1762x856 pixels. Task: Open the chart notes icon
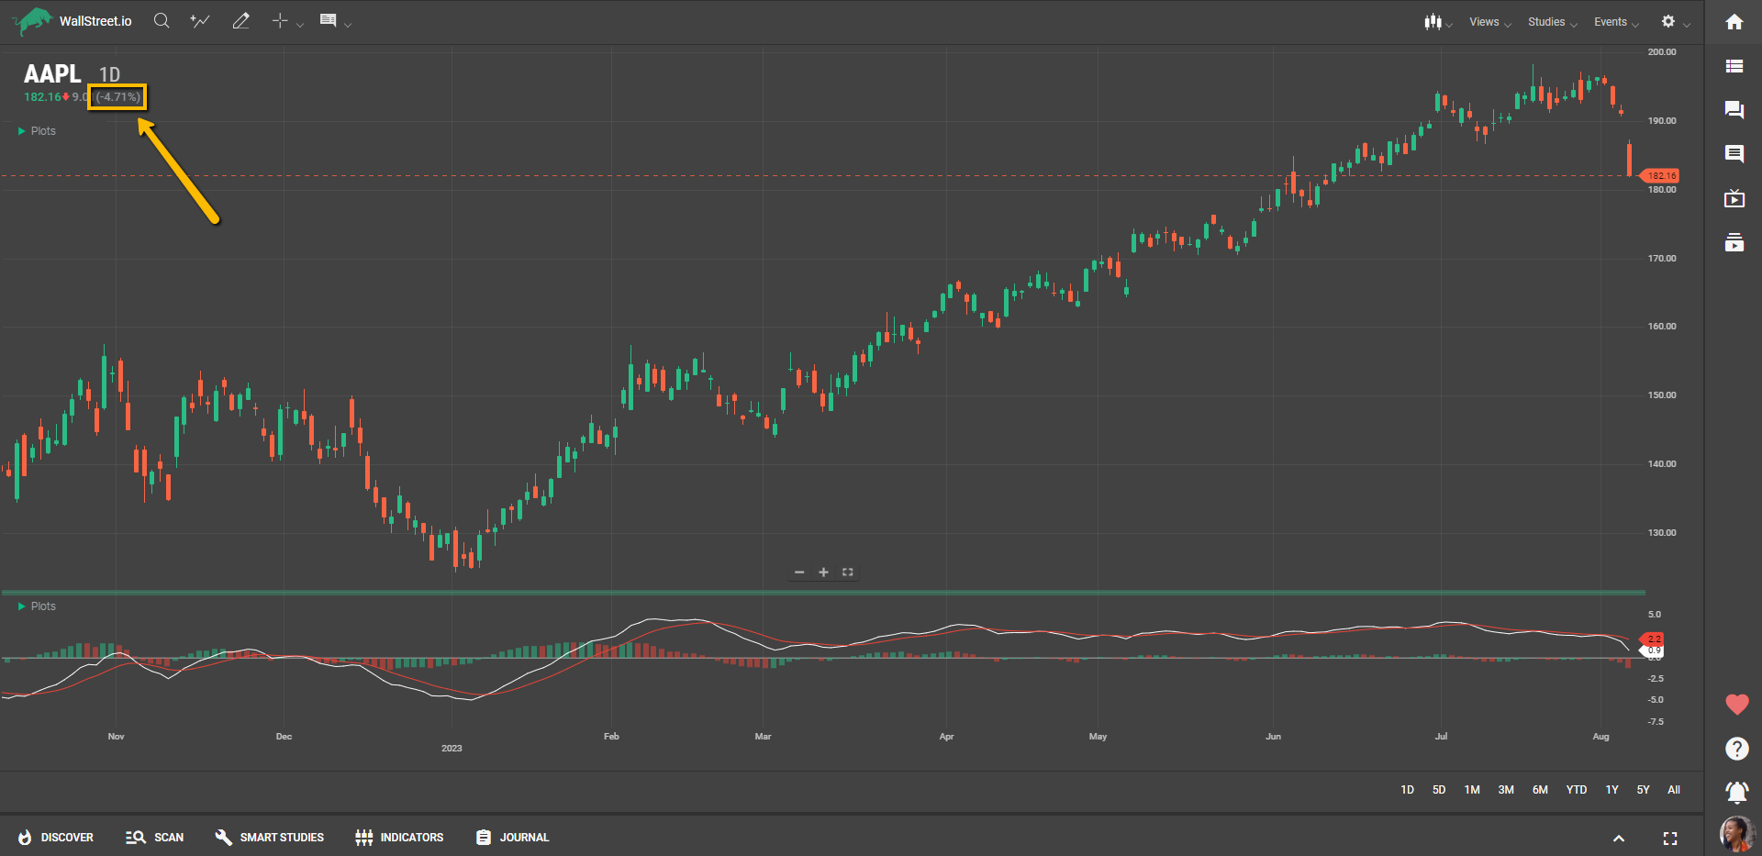point(328,20)
